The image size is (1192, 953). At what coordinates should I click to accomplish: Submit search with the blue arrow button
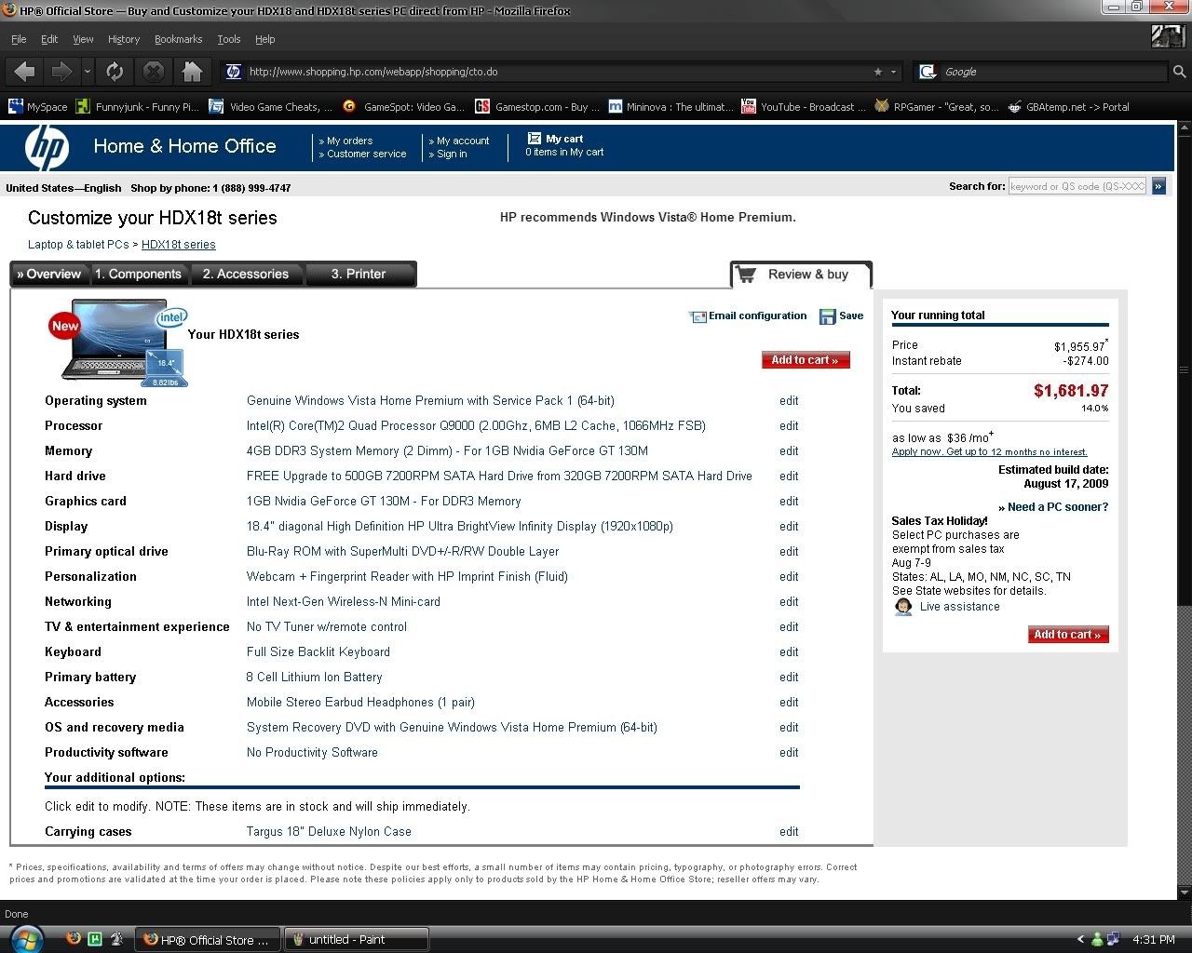click(x=1158, y=186)
